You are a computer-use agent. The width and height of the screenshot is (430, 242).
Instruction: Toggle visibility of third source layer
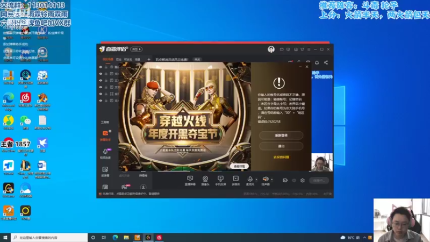101,80
